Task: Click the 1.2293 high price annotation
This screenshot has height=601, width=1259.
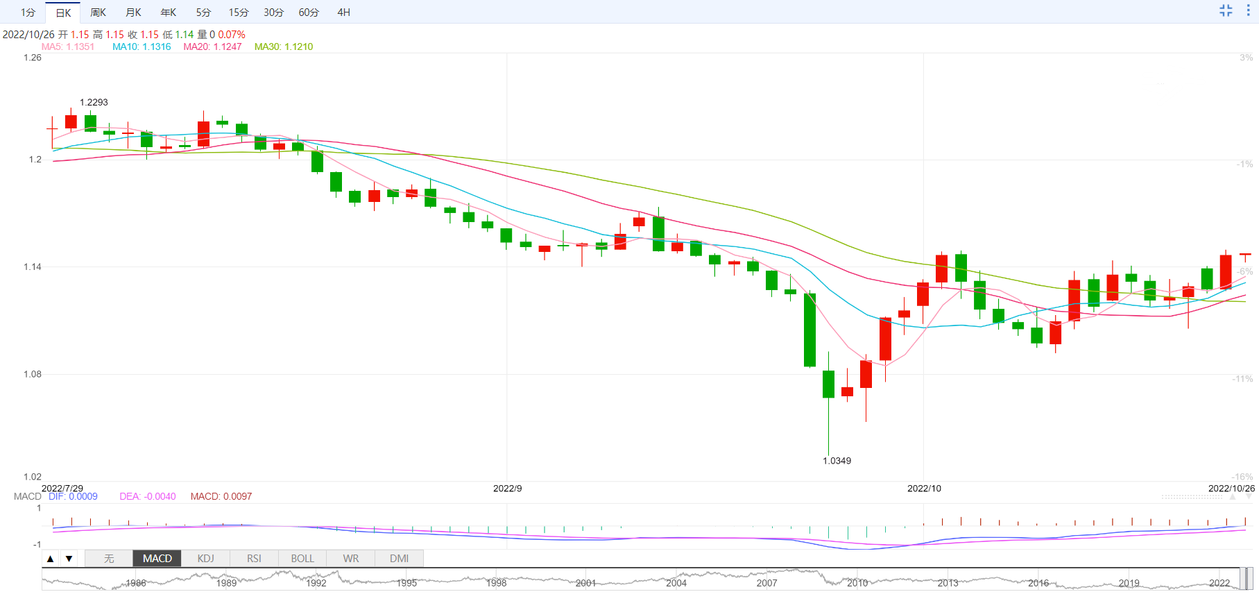Action: click(x=94, y=102)
